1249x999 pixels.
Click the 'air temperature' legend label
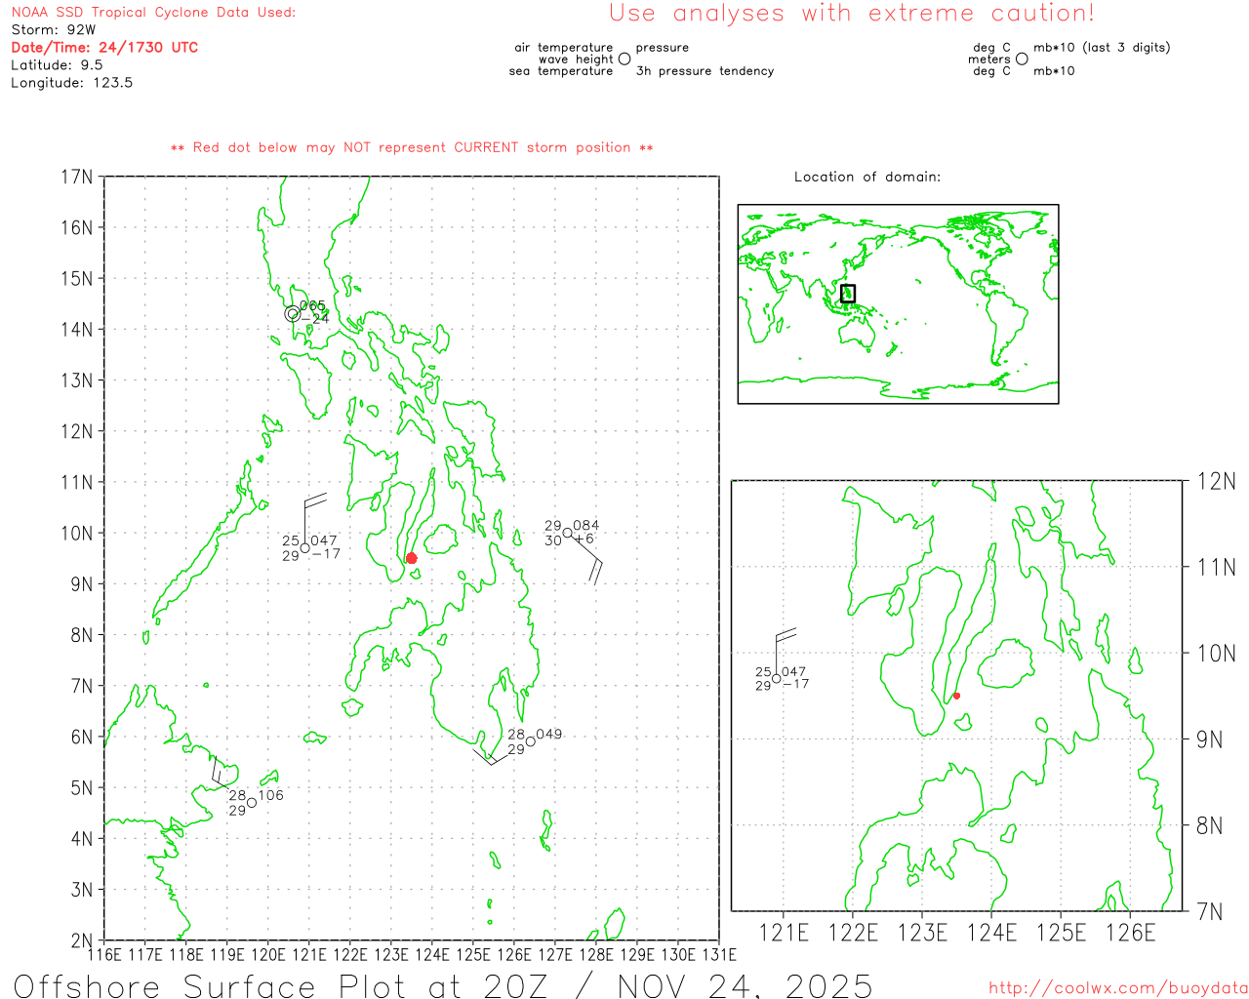click(564, 48)
